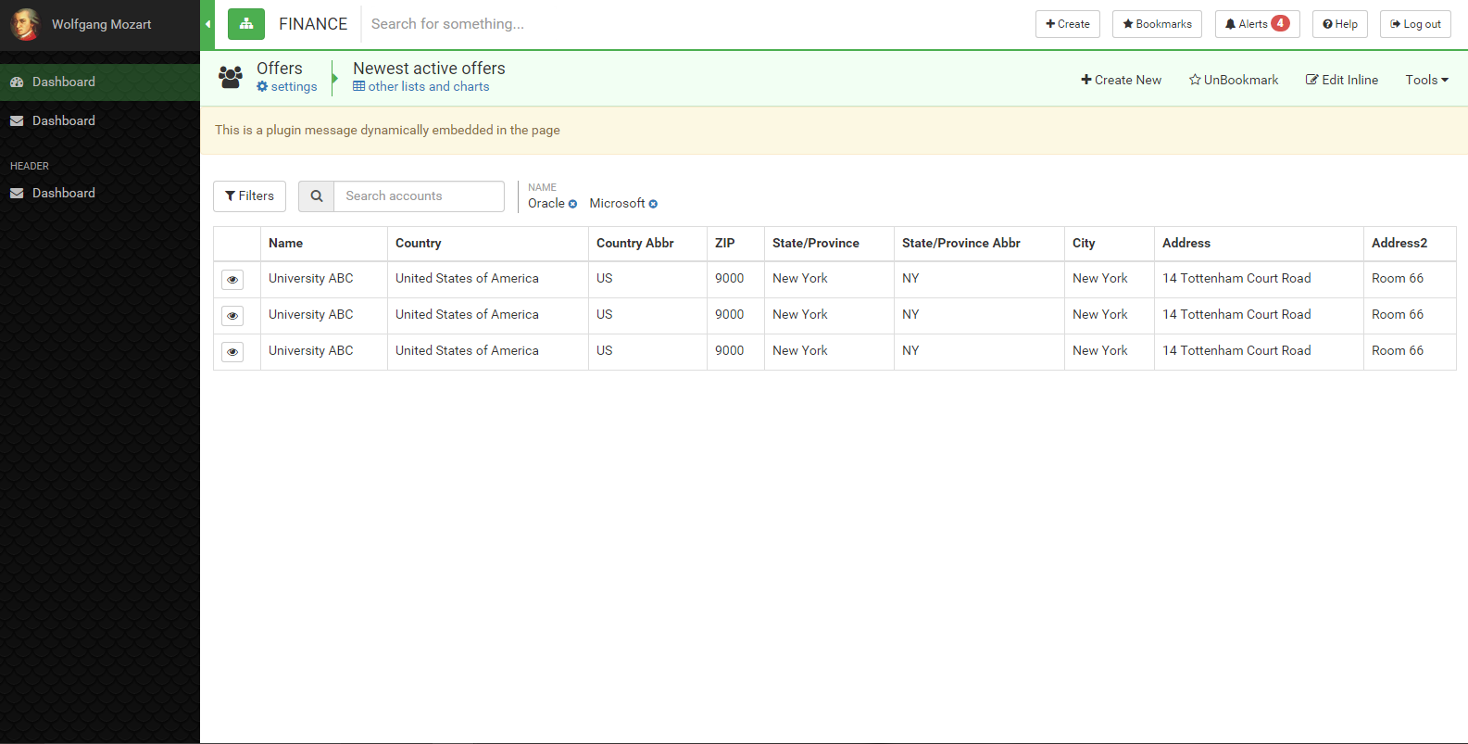Focus the 'Search accounts' field

tap(419, 196)
